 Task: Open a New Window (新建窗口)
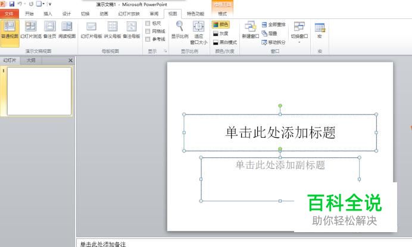click(x=251, y=30)
